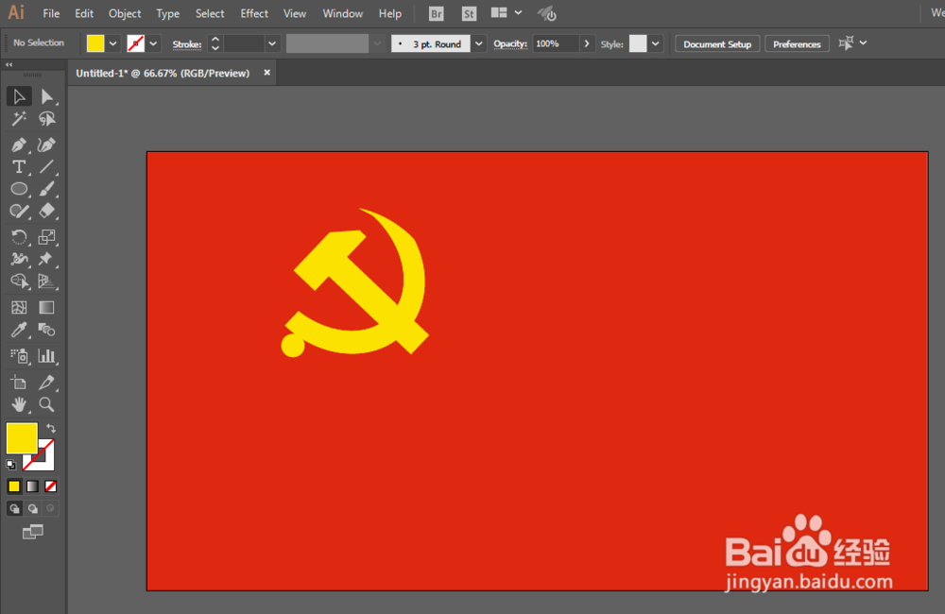Open the brush definition 3 pt. Round dropdown
945x614 pixels.
[x=478, y=43]
